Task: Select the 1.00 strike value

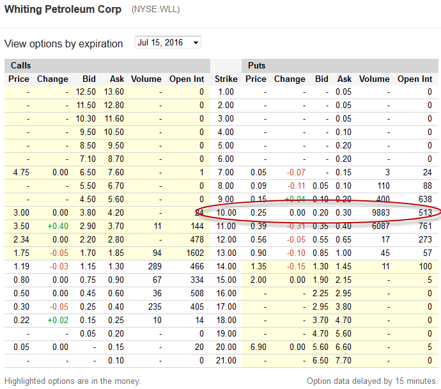Action: 226,91
